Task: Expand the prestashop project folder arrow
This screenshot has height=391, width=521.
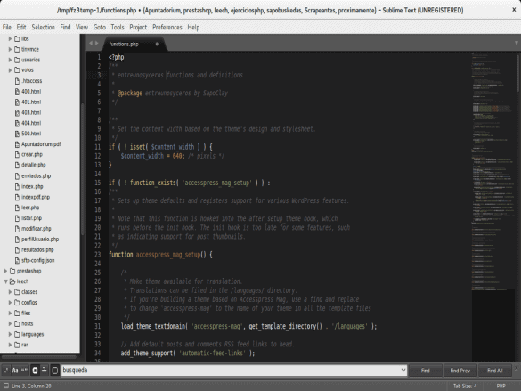Action: click(x=5, y=271)
